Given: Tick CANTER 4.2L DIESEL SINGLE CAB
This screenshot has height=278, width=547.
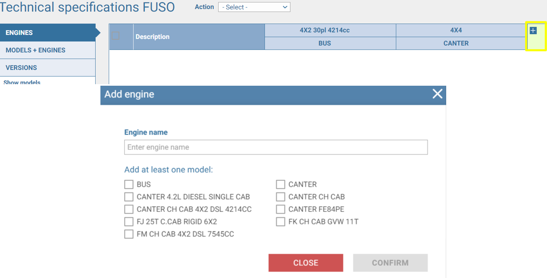Looking at the screenshot, I should pyautogui.click(x=129, y=197).
